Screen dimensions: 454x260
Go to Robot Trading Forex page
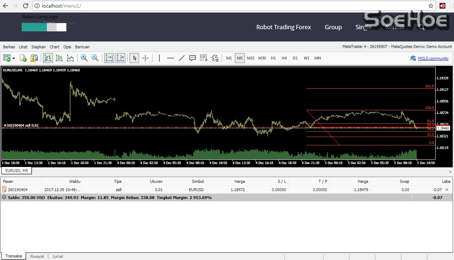point(283,27)
